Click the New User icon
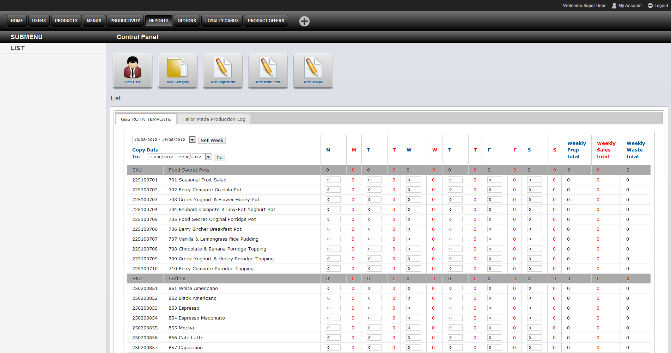The width and height of the screenshot is (671, 353). [x=133, y=70]
